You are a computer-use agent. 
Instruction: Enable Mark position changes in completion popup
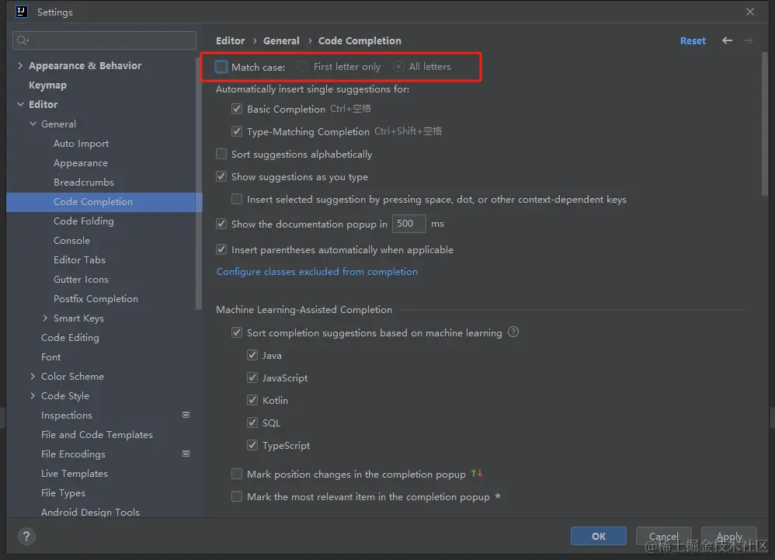point(237,474)
